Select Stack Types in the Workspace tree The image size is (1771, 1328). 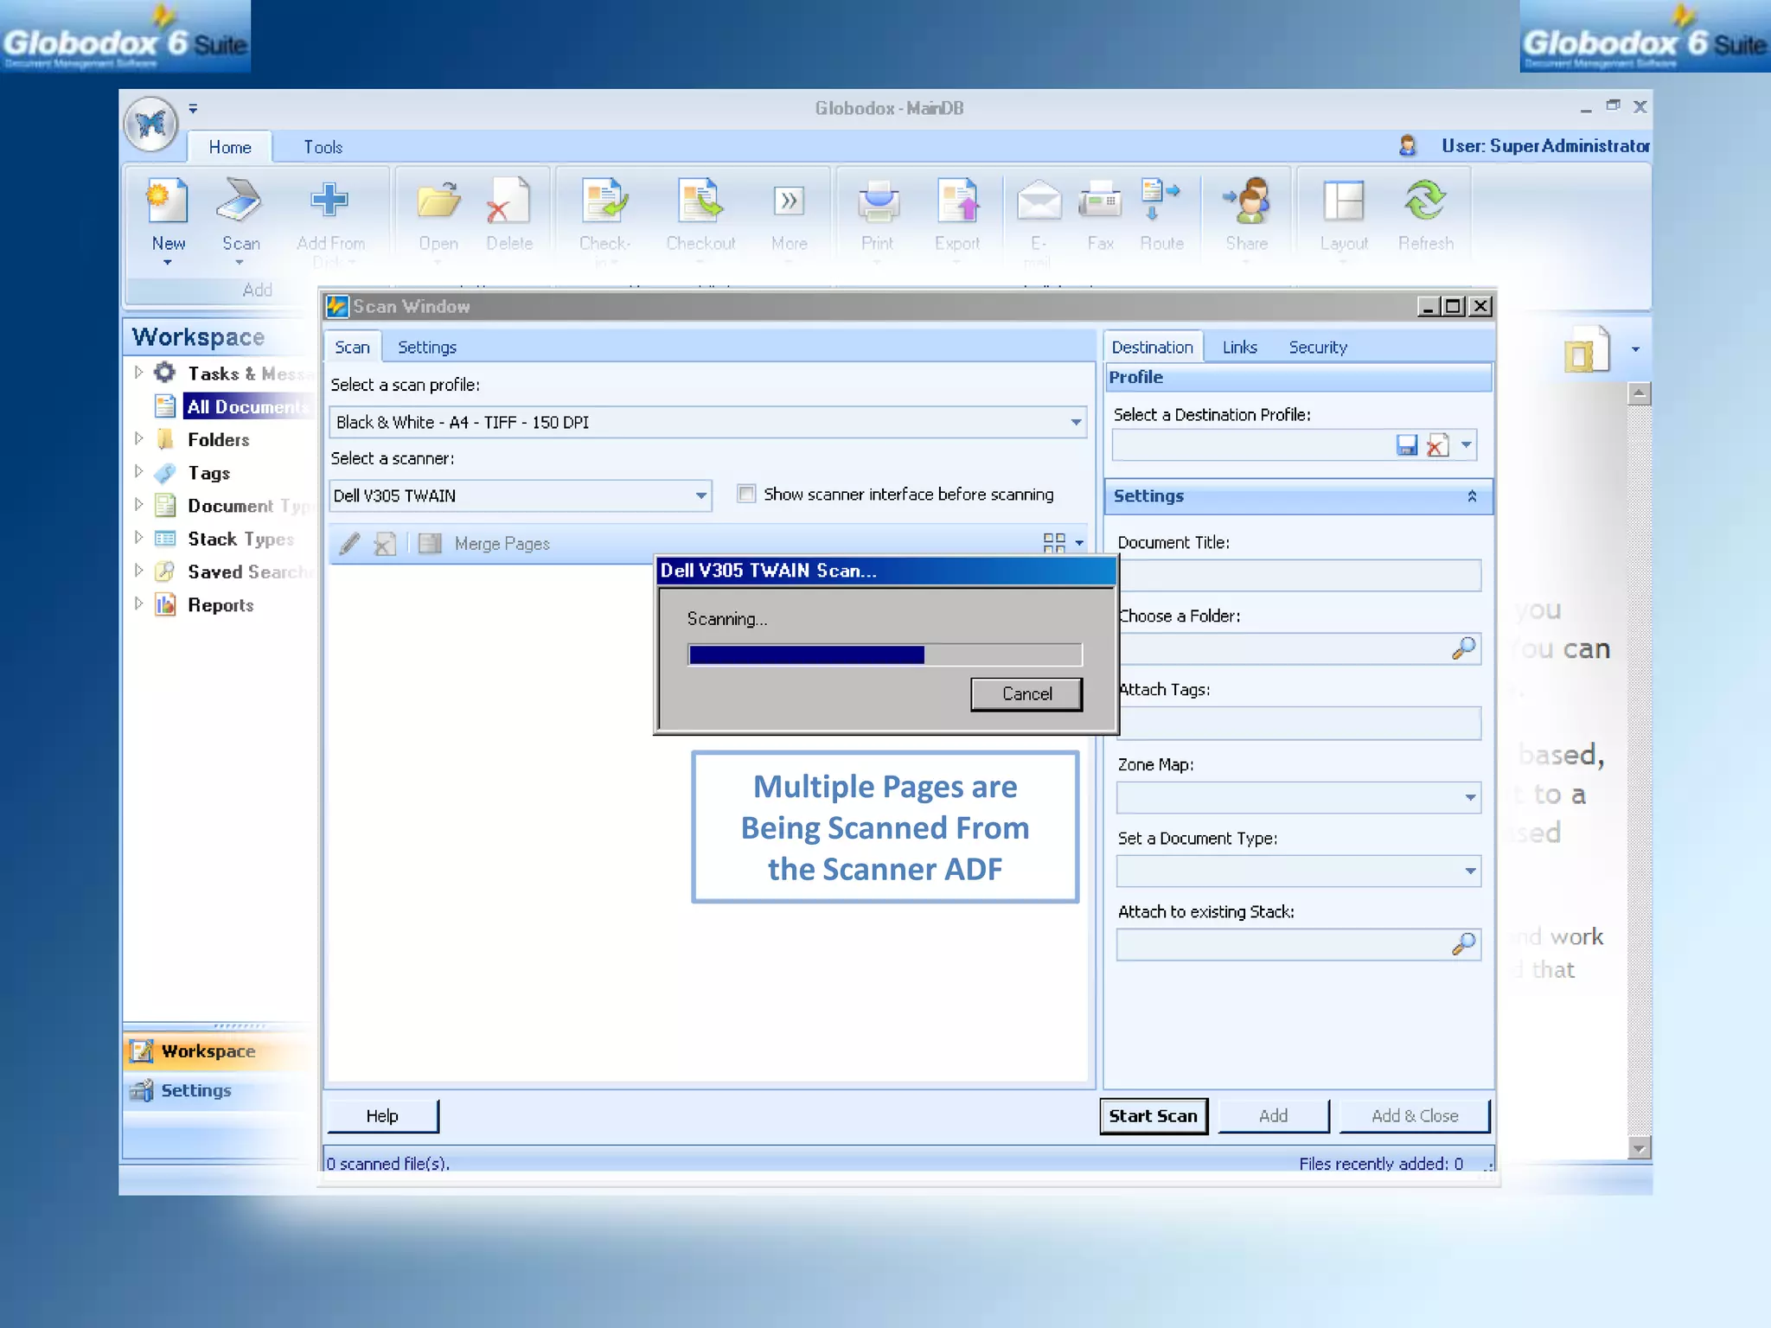(240, 539)
